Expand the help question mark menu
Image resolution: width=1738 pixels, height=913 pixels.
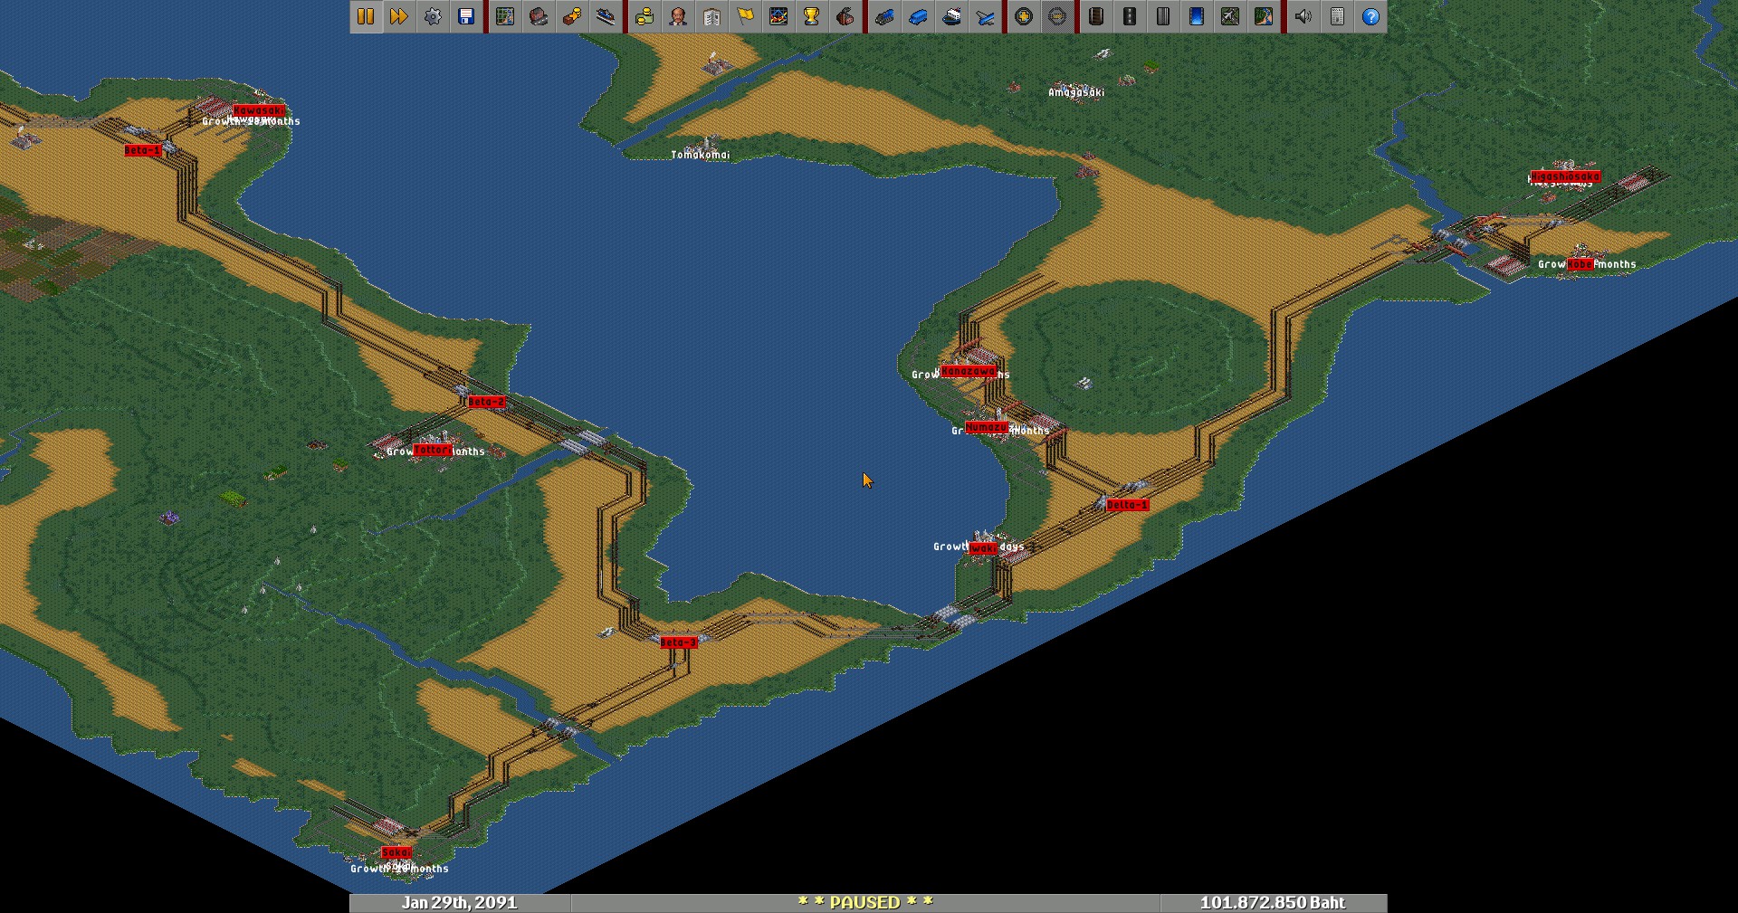pyautogui.click(x=1371, y=16)
